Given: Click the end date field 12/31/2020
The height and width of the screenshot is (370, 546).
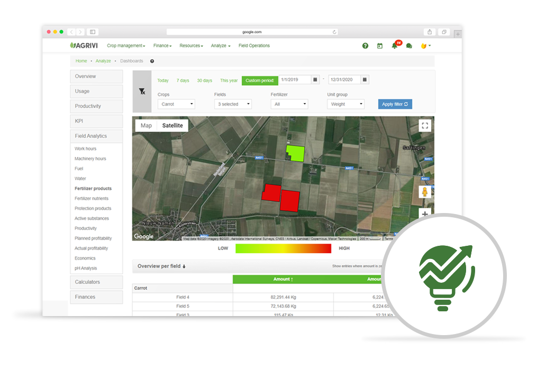Looking at the screenshot, I should pyautogui.click(x=344, y=80).
